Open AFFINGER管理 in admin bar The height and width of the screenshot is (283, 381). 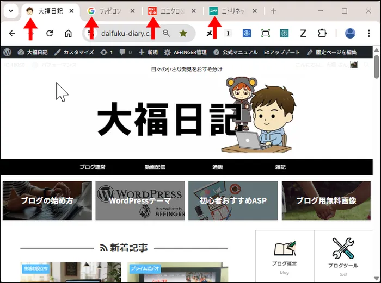point(185,52)
